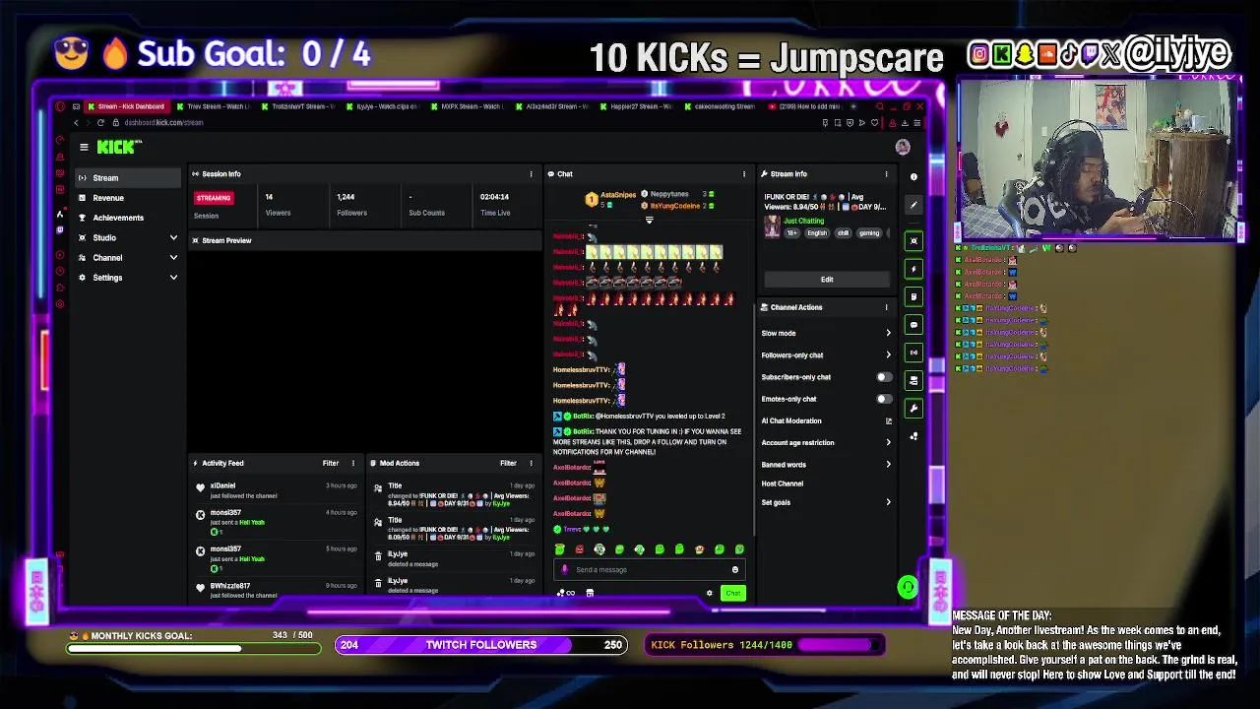Open Stream Info three-dot options
The image size is (1260, 709).
(886, 174)
